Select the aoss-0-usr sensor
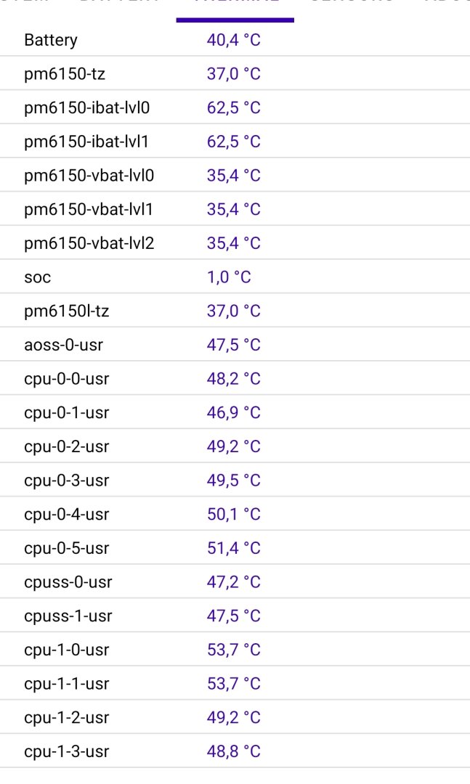Image resolution: width=470 pixels, height=784 pixels. point(63,345)
